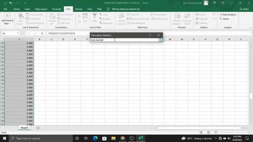Image resolution: width=253 pixels, height=142 pixels.
Task: Select column B header
Action: [x=40, y=39]
